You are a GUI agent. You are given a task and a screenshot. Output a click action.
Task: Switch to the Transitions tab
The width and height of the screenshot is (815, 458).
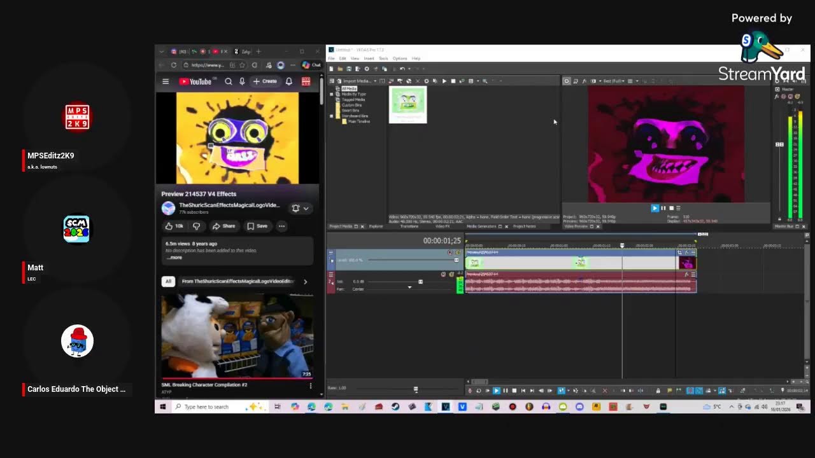coord(409,226)
